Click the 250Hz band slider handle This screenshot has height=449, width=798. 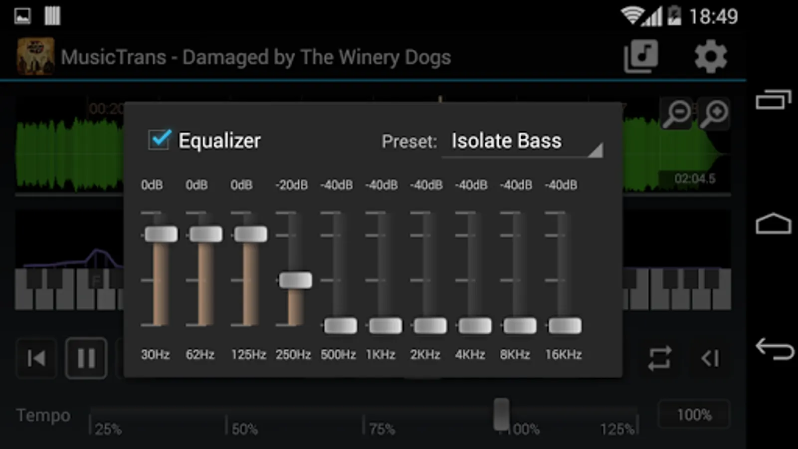pyautogui.click(x=295, y=280)
